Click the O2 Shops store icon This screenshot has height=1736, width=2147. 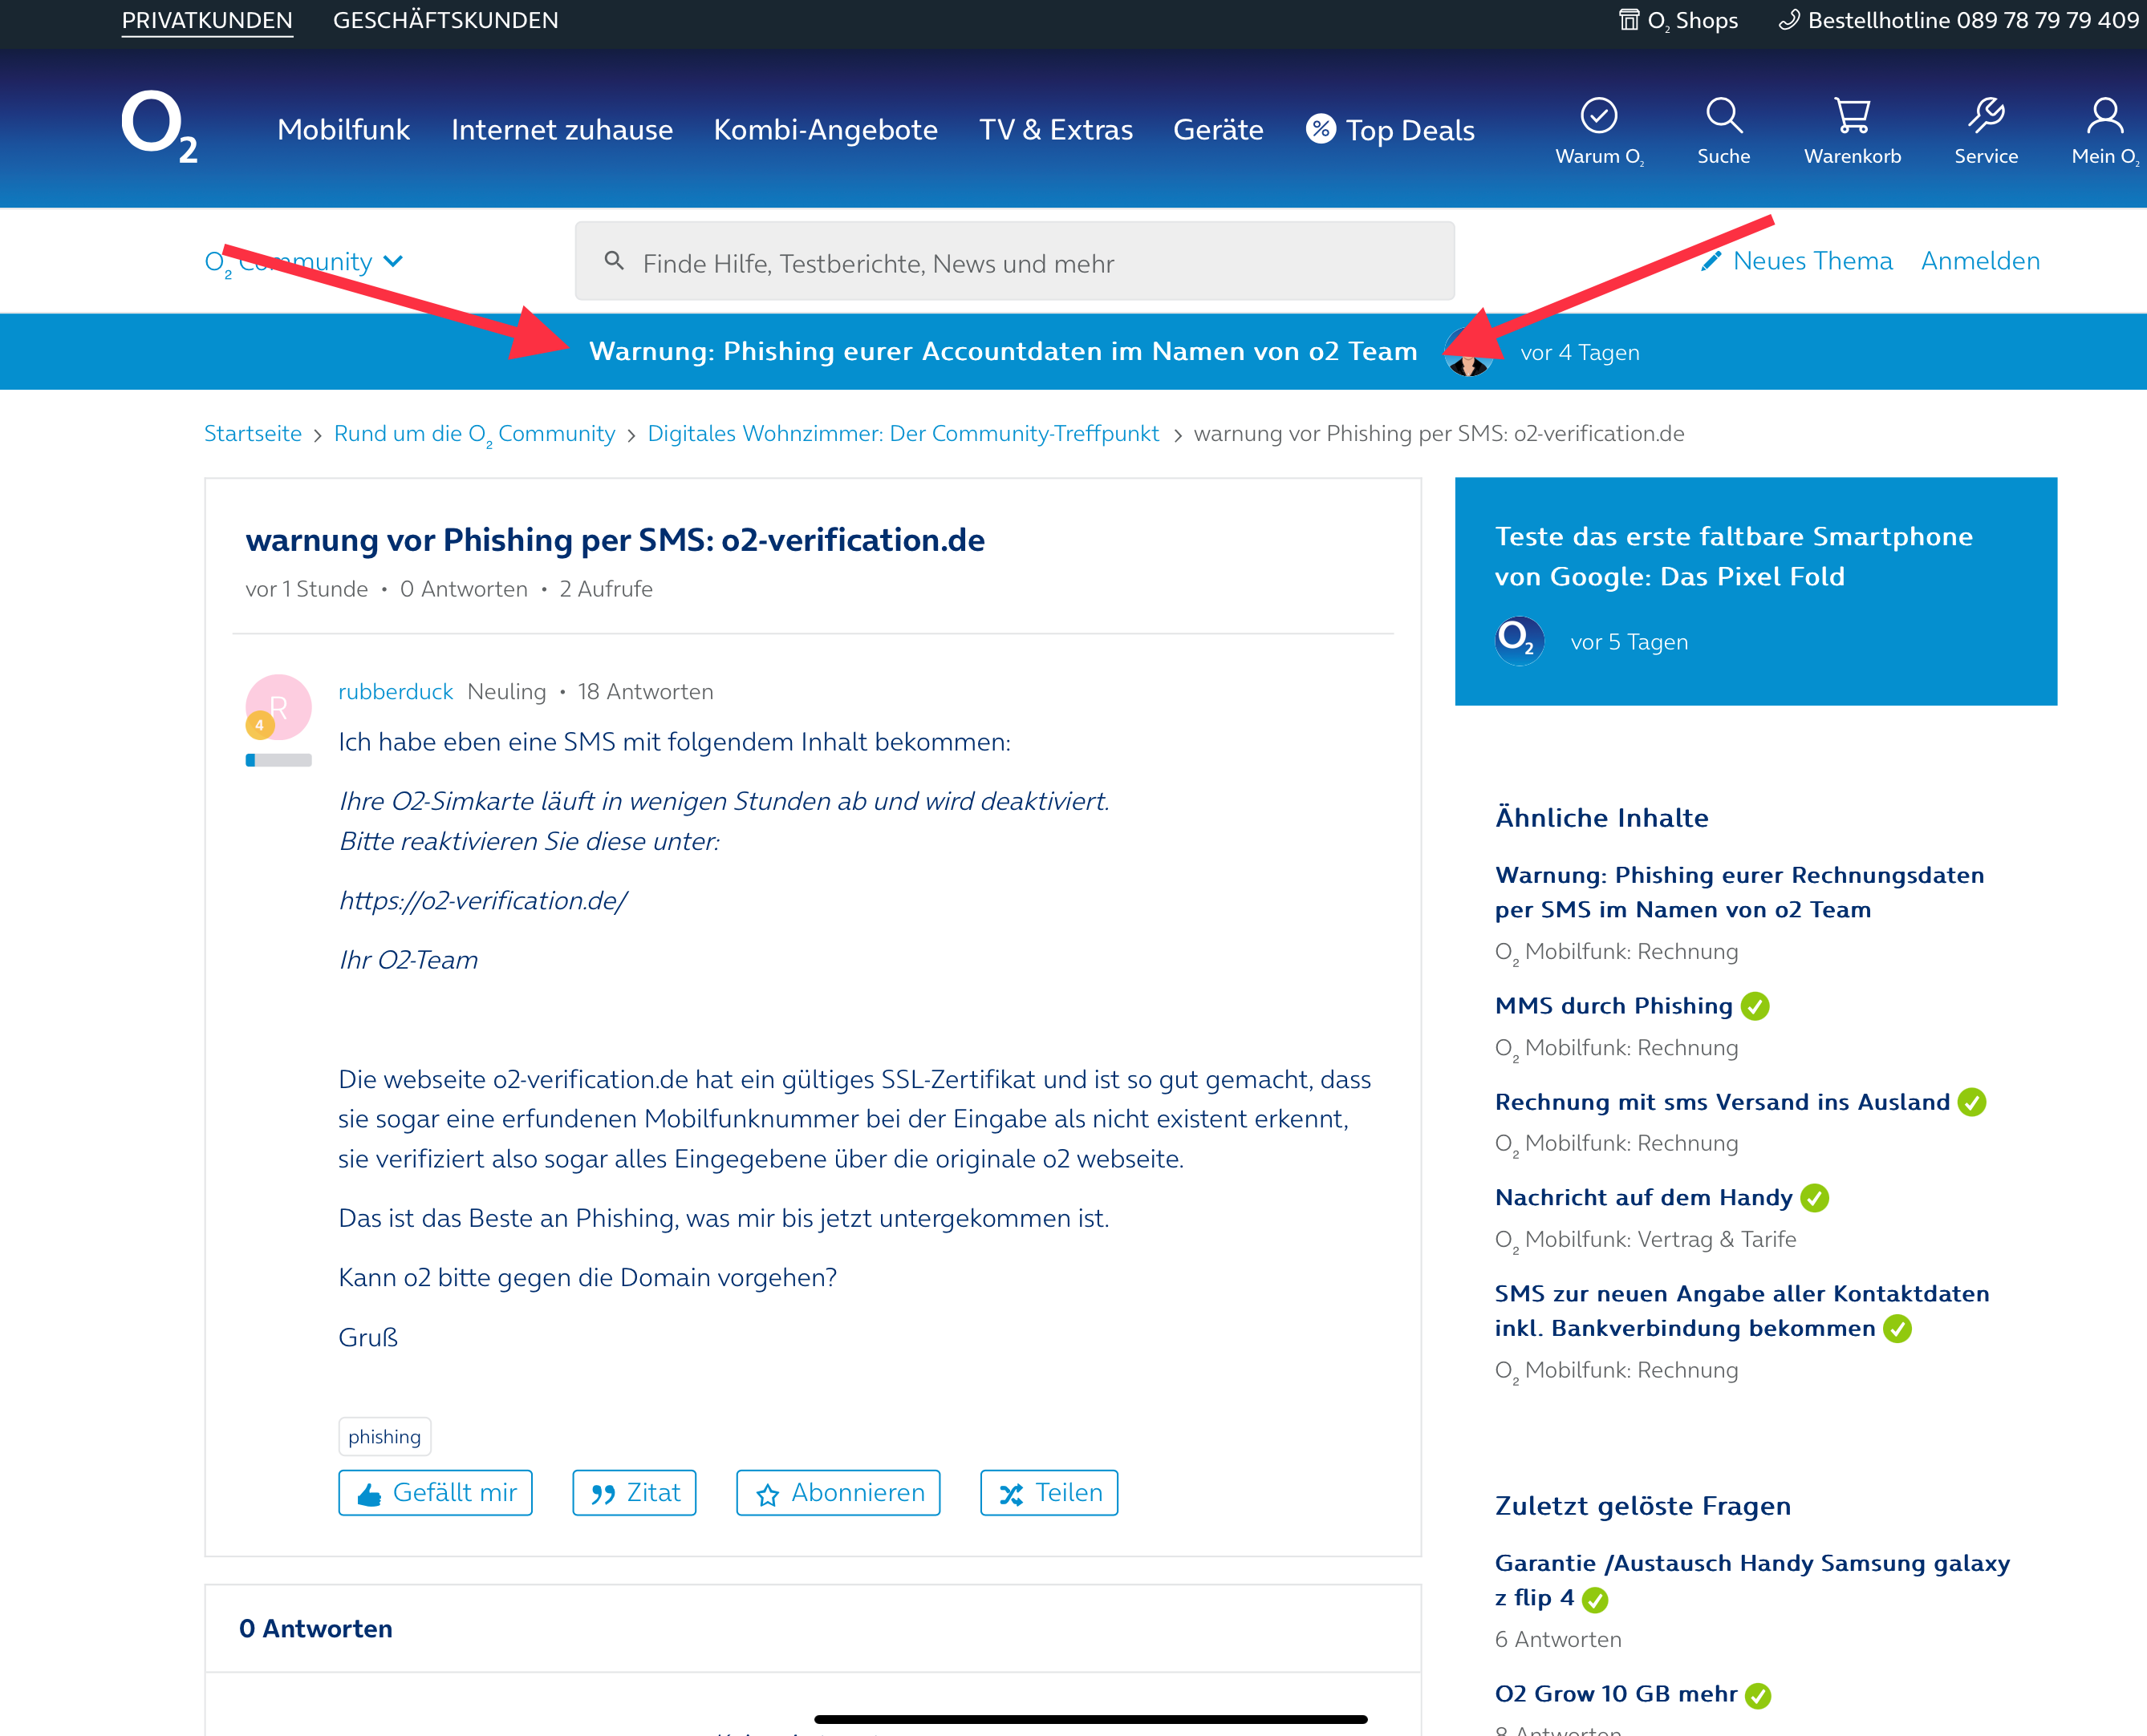pyautogui.click(x=1629, y=19)
